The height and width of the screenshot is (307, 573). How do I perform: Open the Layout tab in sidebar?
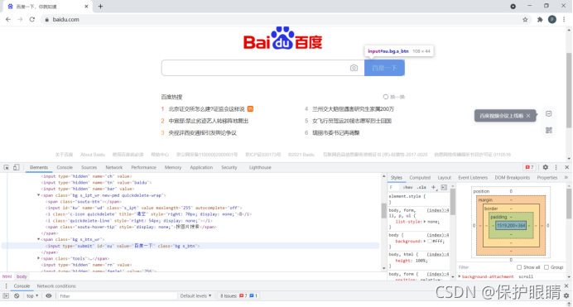click(x=445, y=177)
